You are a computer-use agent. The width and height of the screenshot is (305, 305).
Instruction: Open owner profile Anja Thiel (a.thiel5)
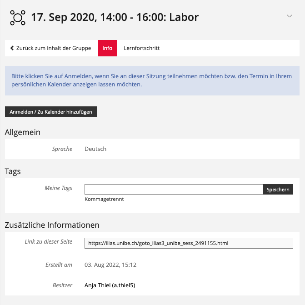tap(110, 285)
